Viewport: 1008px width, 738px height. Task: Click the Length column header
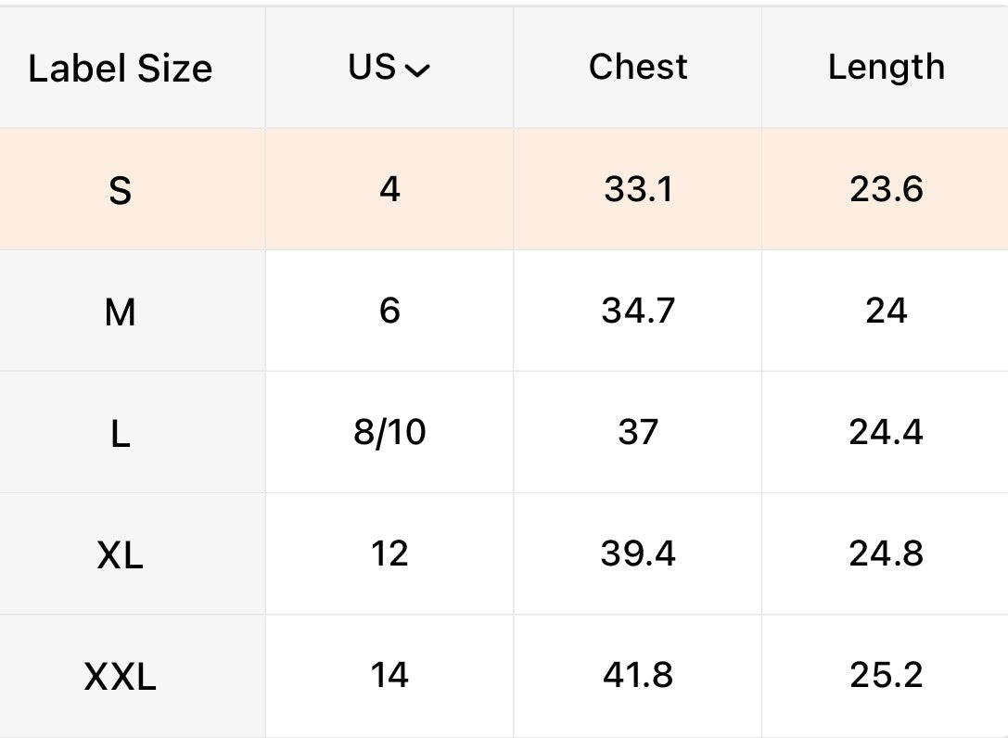coord(886,67)
